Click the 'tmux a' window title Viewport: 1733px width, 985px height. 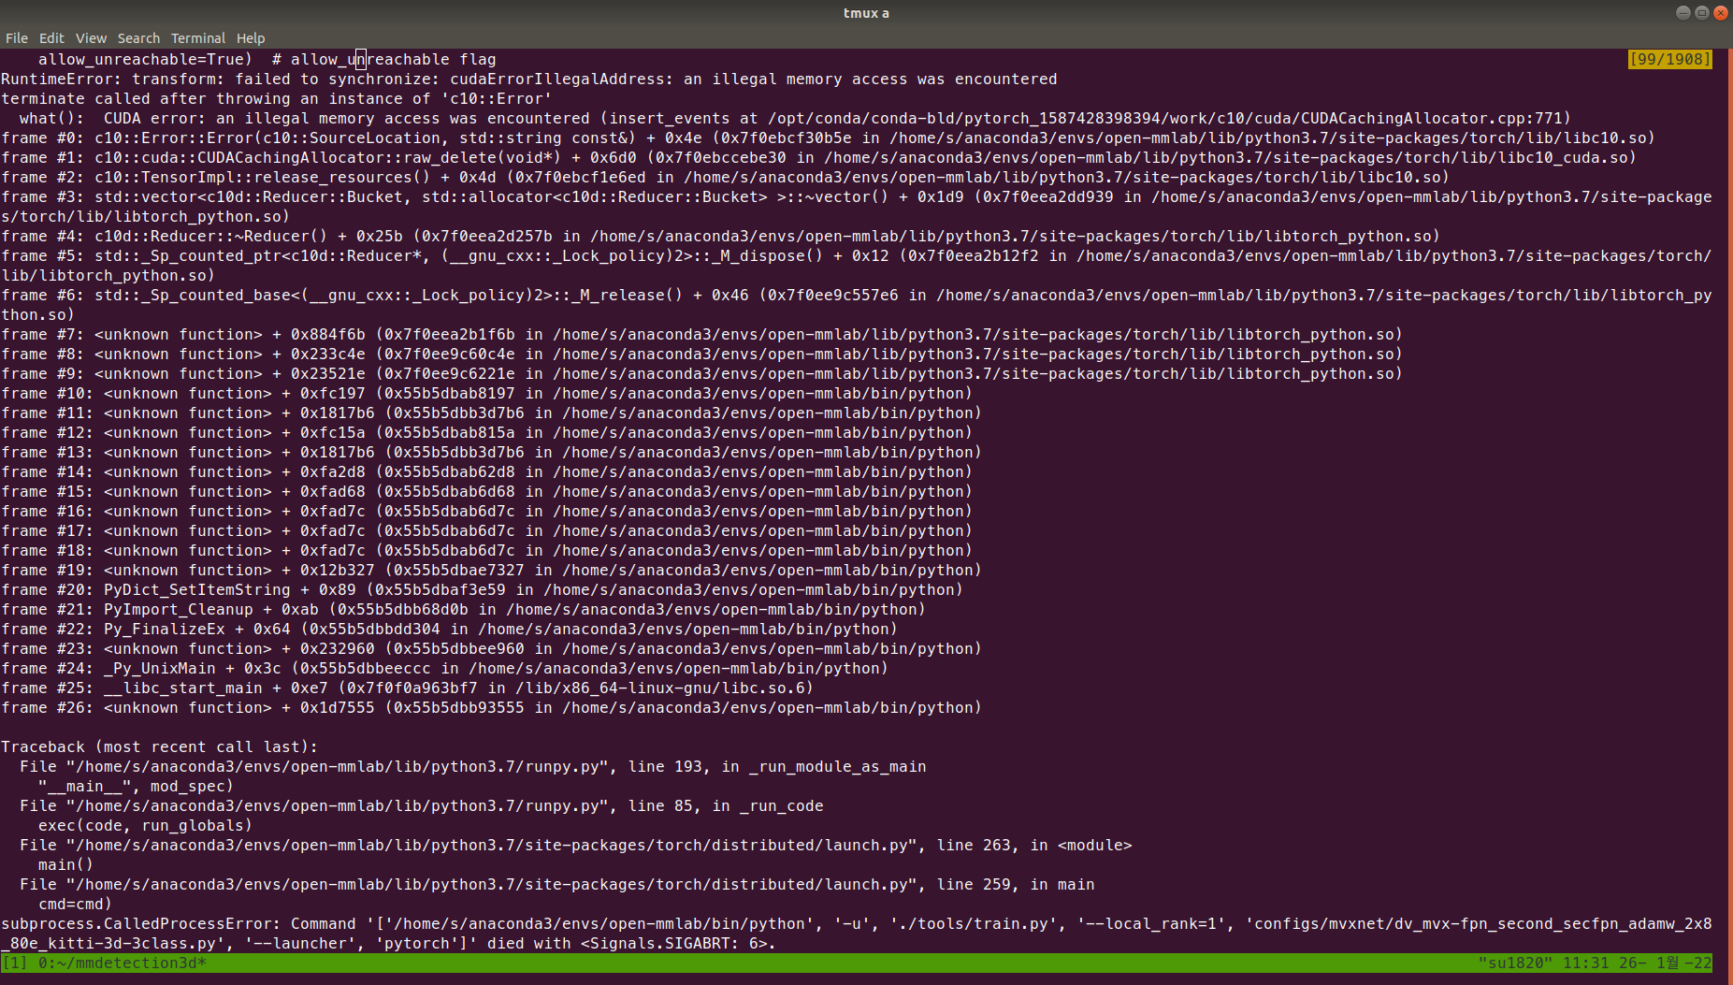[866, 13]
